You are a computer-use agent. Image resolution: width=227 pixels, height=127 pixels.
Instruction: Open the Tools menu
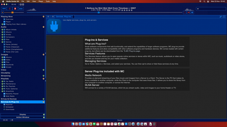[48, 1]
